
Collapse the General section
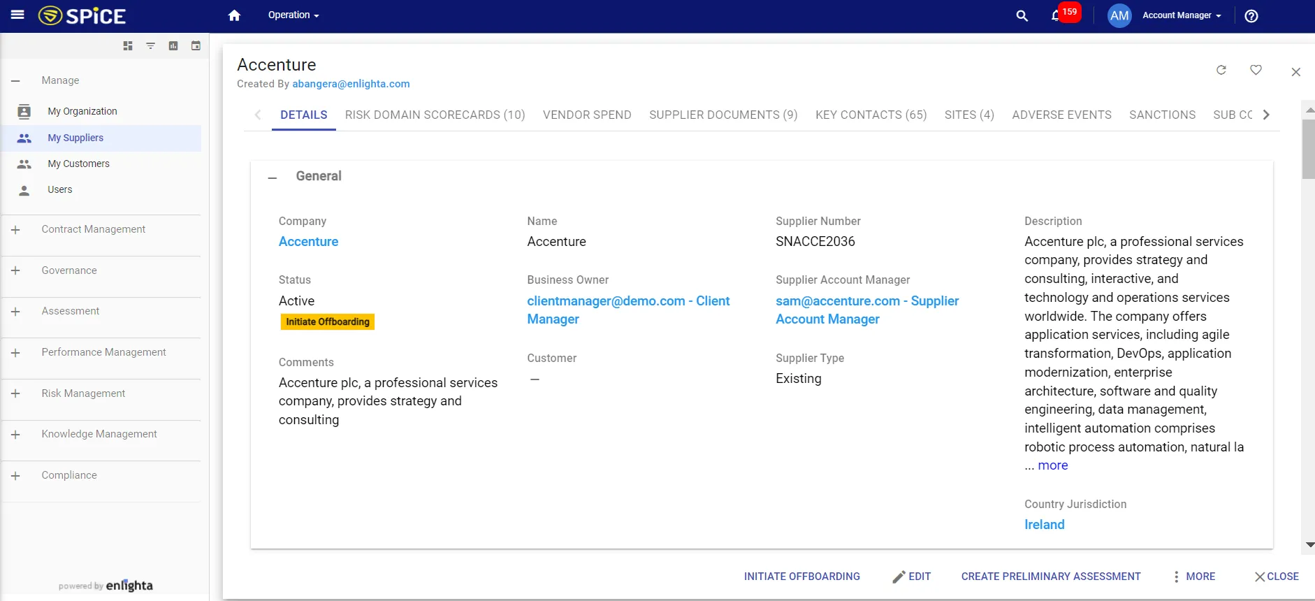click(273, 178)
